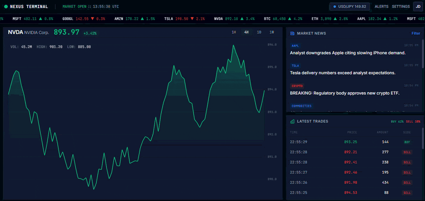Image resolution: width=425 pixels, height=201 pixels.
Task: Click the USD/JPY 149.82 button
Action: pos(350,7)
